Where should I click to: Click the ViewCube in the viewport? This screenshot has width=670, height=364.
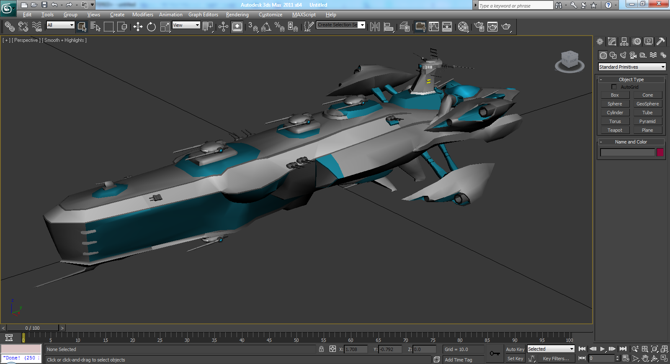pyautogui.click(x=569, y=61)
